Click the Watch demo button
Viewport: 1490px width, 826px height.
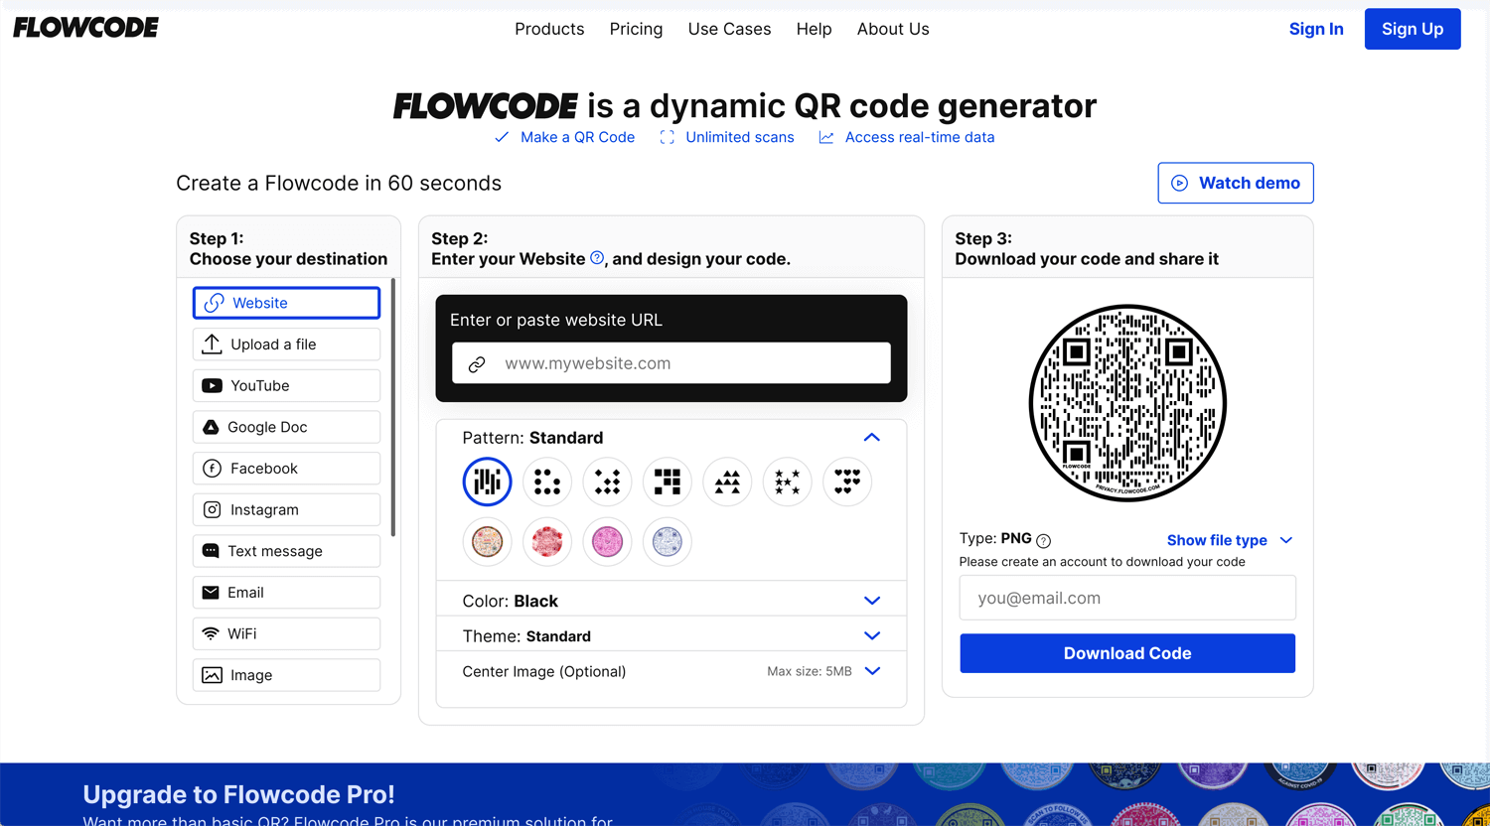point(1236,183)
